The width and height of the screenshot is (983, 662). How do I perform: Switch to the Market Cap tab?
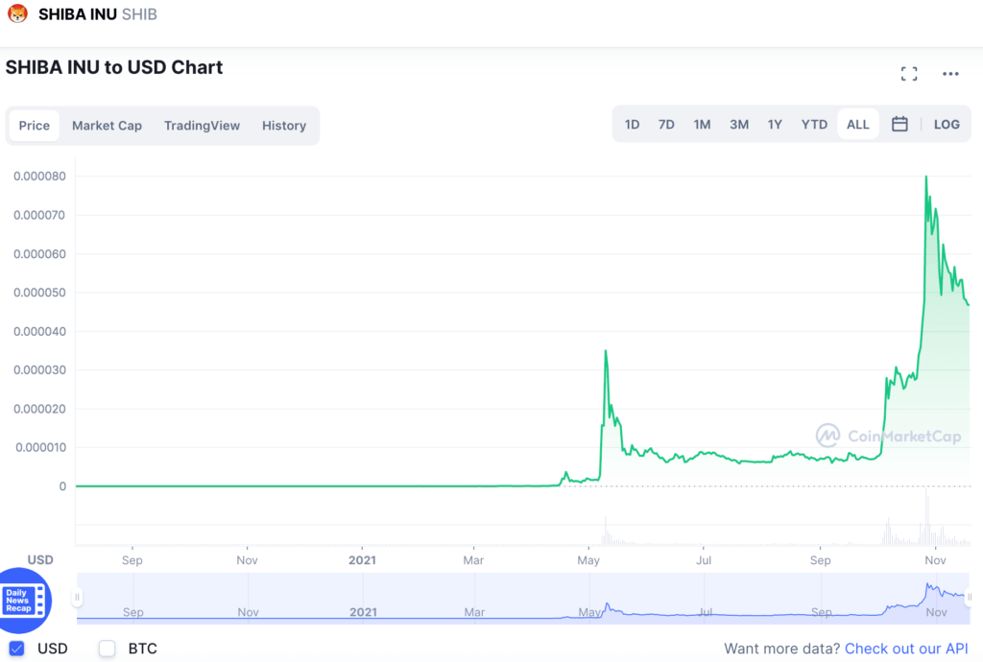108,126
